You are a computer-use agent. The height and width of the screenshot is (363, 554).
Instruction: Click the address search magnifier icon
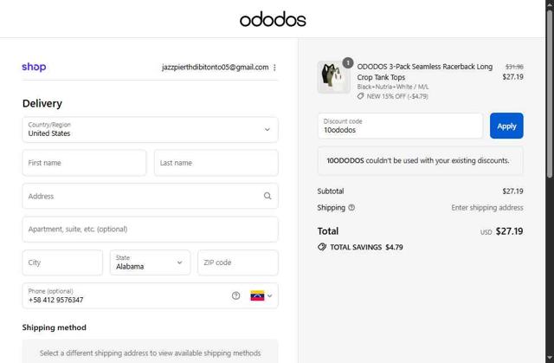pyautogui.click(x=267, y=196)
